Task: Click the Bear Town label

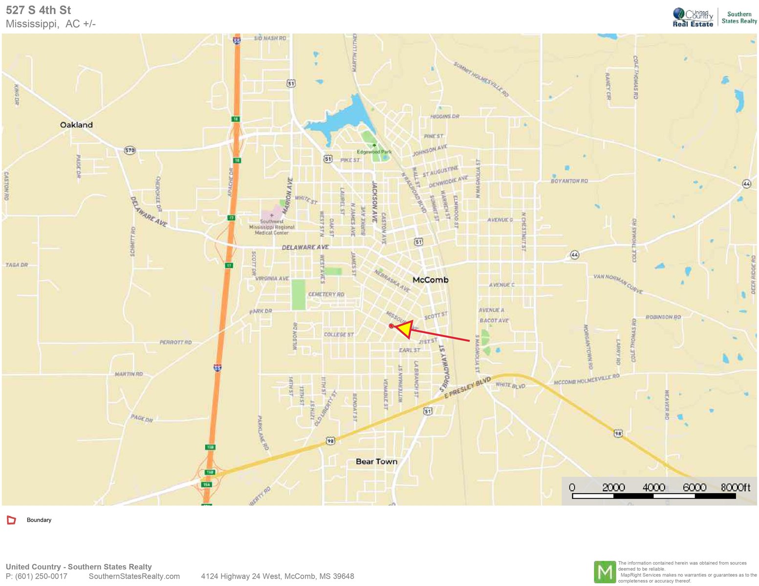Action: point(376,461)
